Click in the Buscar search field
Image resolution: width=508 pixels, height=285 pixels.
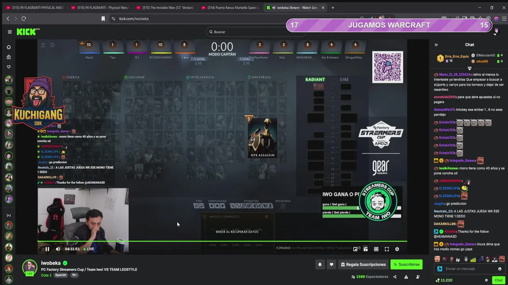(x=256, y=32)
